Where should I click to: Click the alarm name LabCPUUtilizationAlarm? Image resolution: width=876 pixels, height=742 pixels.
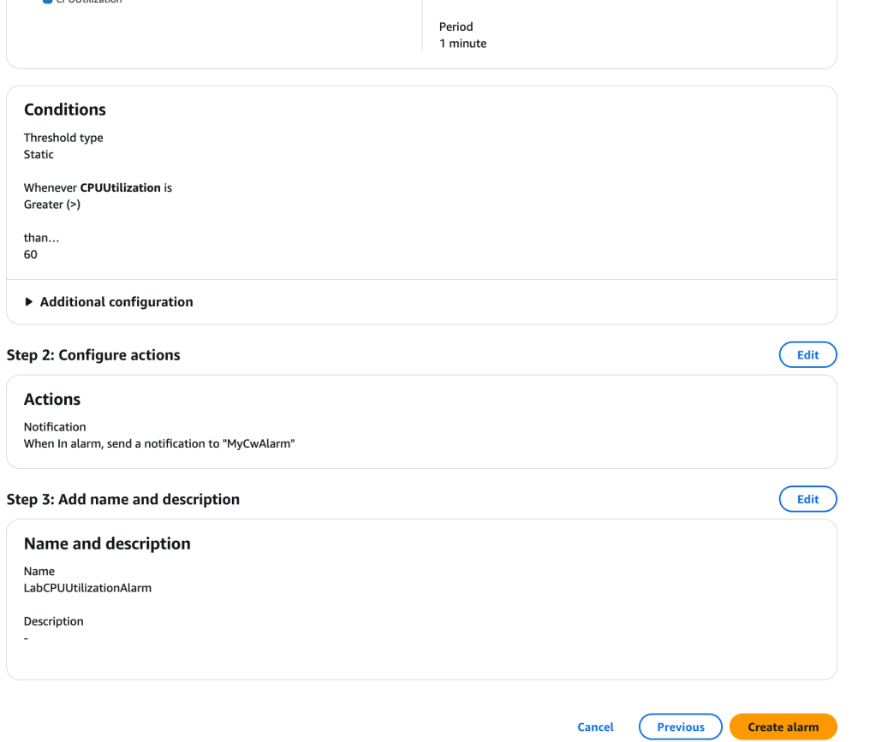point(87,588)
